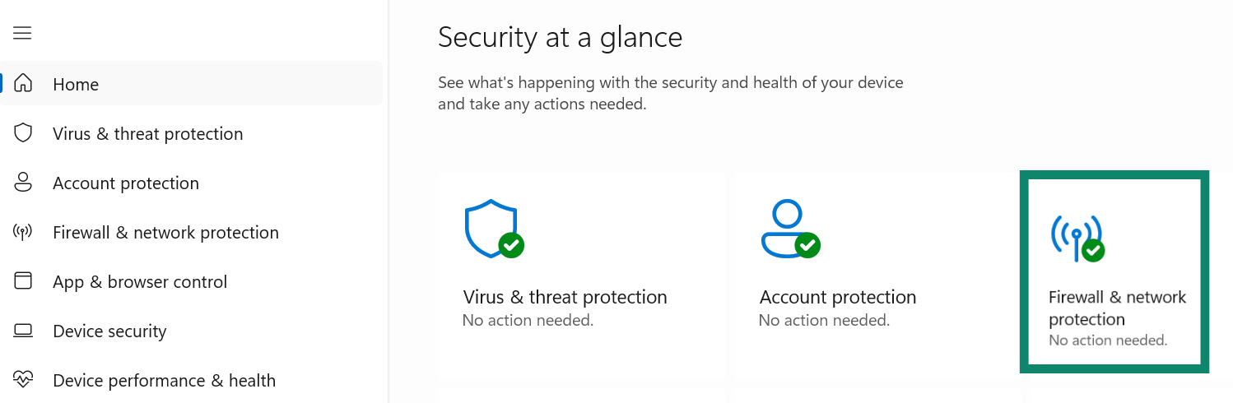Open Device security label in the sidebar
This screenshot has height=403, width=1233.
(109, 331)
